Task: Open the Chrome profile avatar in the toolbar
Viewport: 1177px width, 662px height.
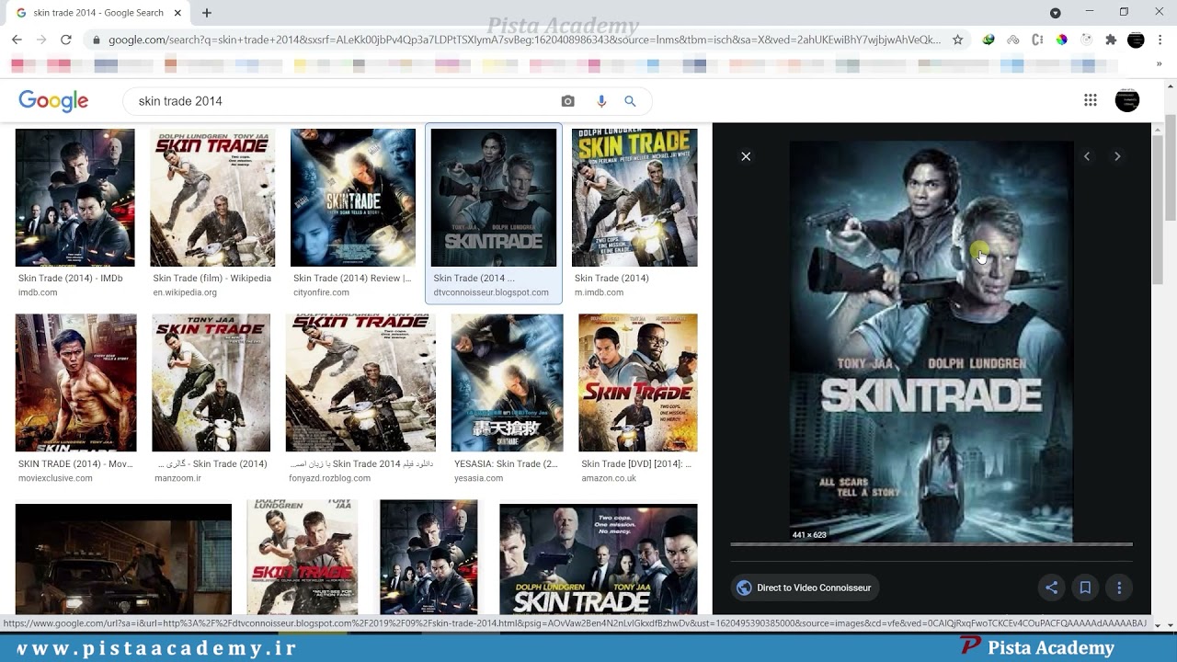Action: click(x=1136, y=40)
